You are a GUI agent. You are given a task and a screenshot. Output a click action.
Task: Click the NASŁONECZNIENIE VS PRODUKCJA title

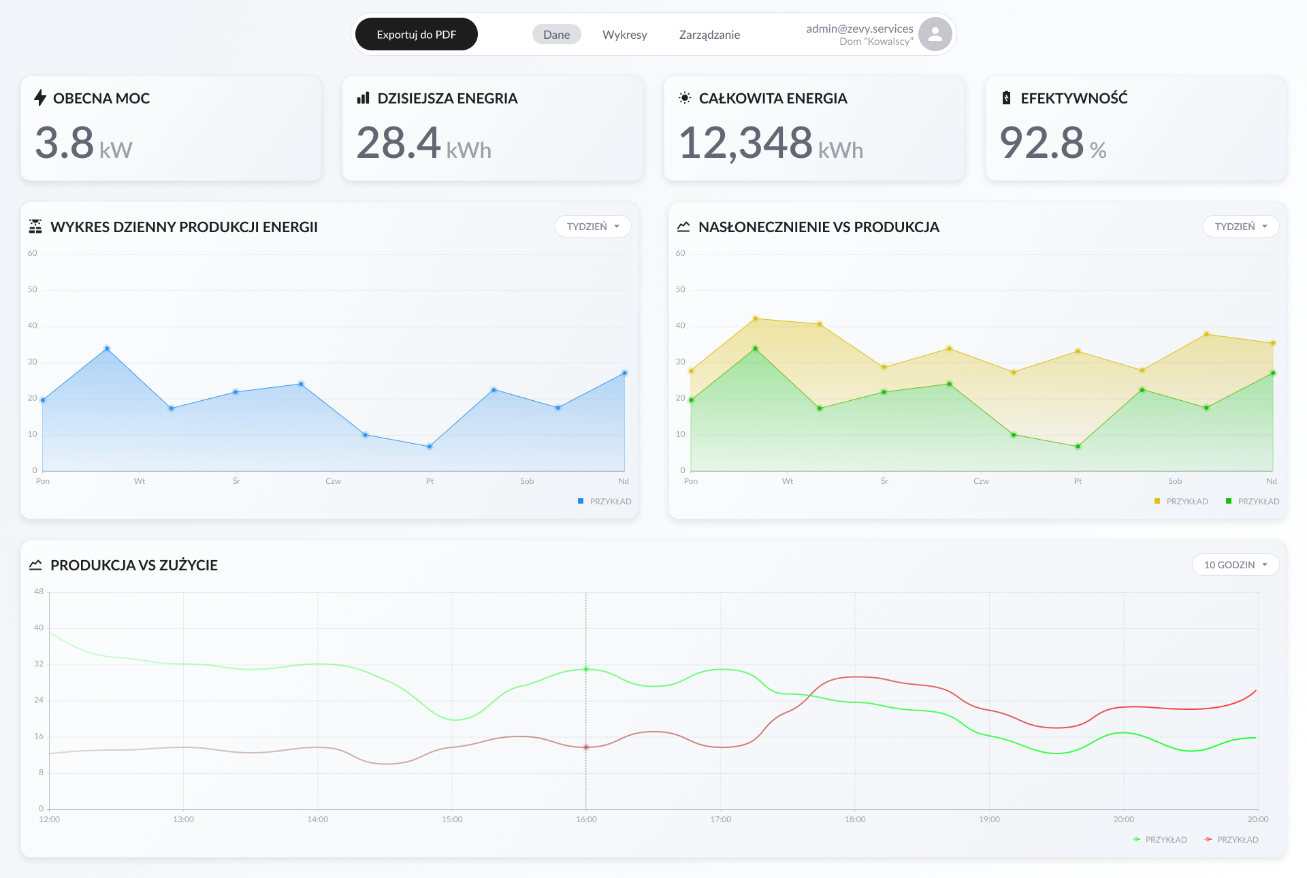[819, 227]
